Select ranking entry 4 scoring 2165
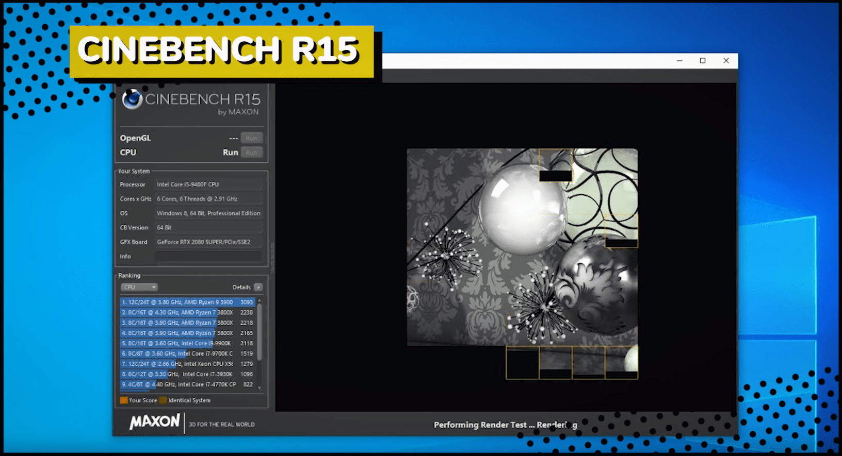The width and height of the screenshot is (842, 456). [x=188, y=333]
